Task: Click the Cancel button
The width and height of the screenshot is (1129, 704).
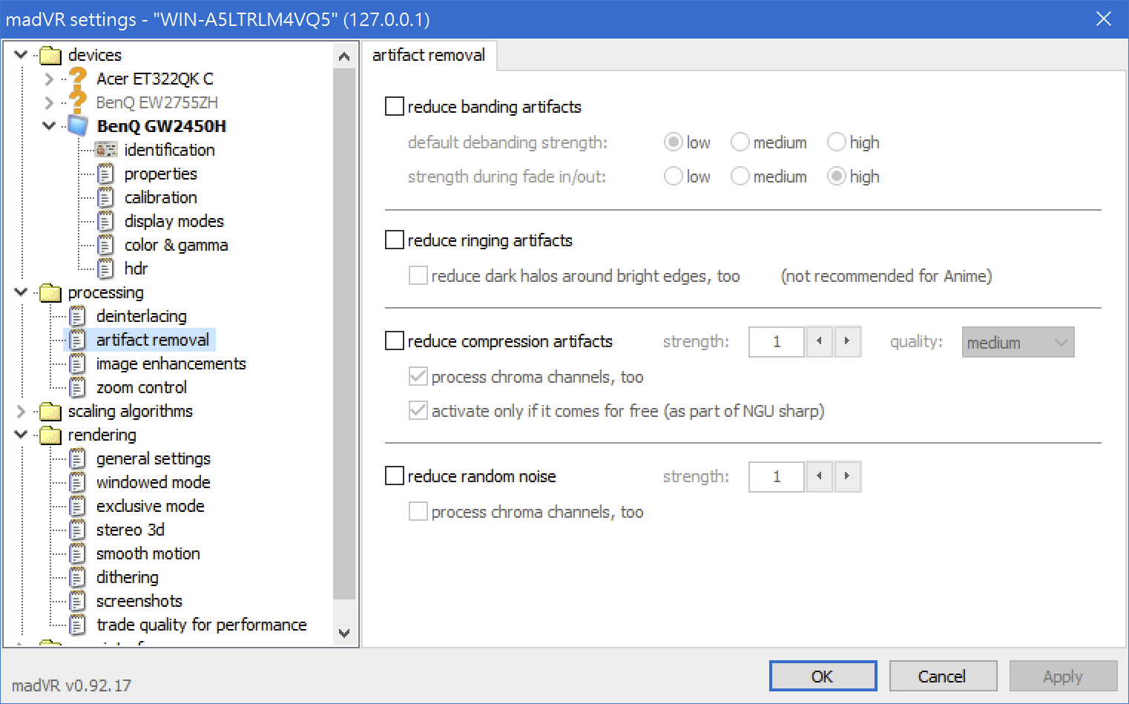Action: [x=942, y=676]
